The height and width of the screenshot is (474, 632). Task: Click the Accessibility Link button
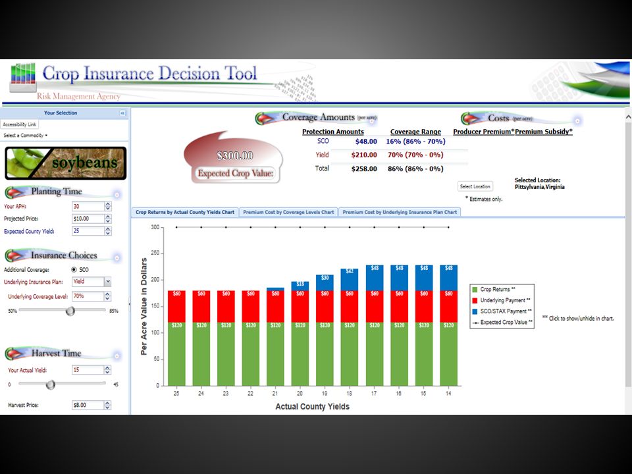19,124
